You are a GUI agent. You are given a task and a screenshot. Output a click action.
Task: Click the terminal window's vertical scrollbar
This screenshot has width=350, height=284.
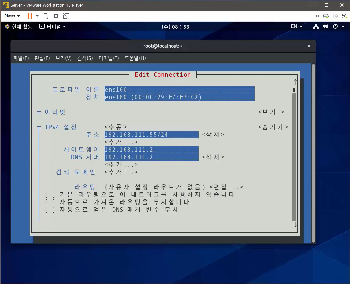(313, 153)
